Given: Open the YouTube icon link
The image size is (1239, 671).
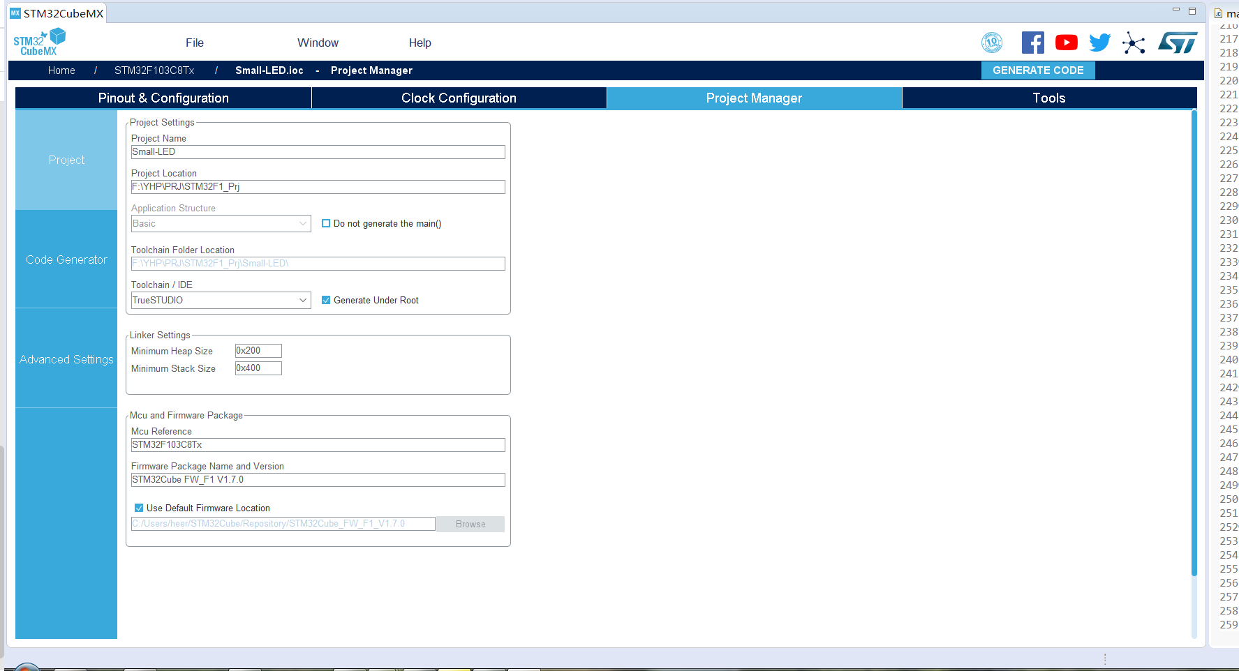Looking at the screenshot, I should click(1067, 43).
